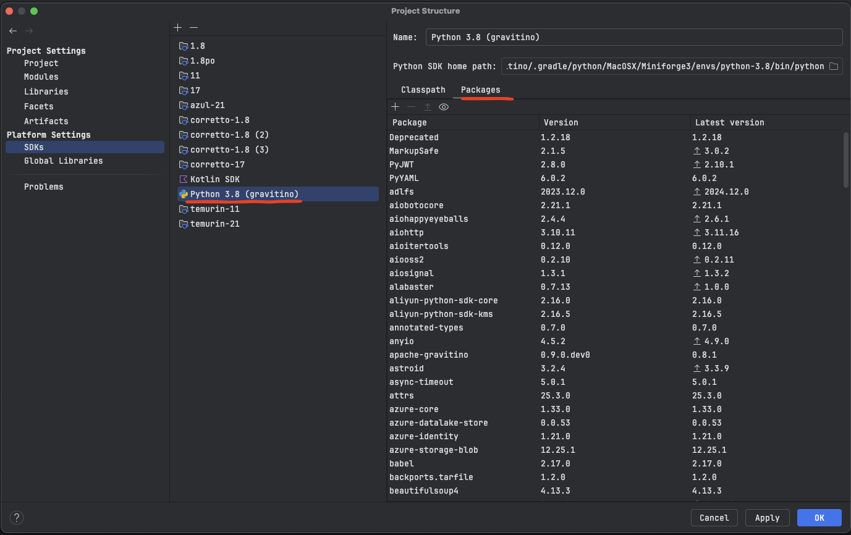Toggle early release versions with the eye icon
Screen dimensions: 851x535
pyautogui.click(x=443, y=106)
